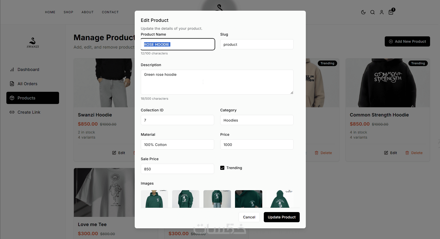The image size is (440, 239).
Task: Click Add New Product button
Action: 407,41
